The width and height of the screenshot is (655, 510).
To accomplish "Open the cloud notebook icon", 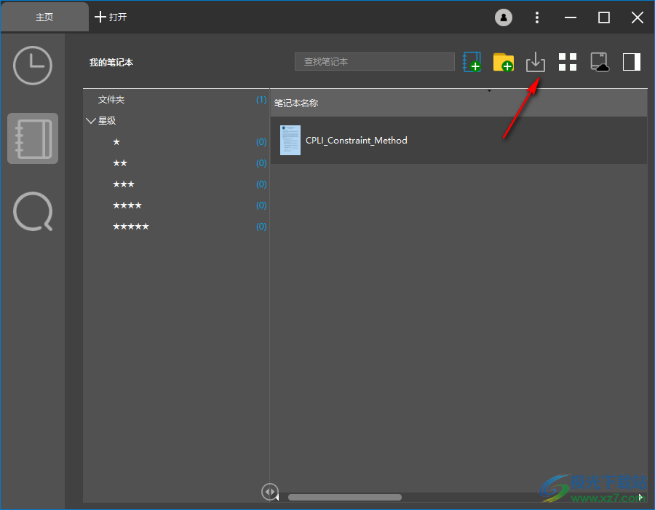I will pyautogui.click(x=600, y=62).
